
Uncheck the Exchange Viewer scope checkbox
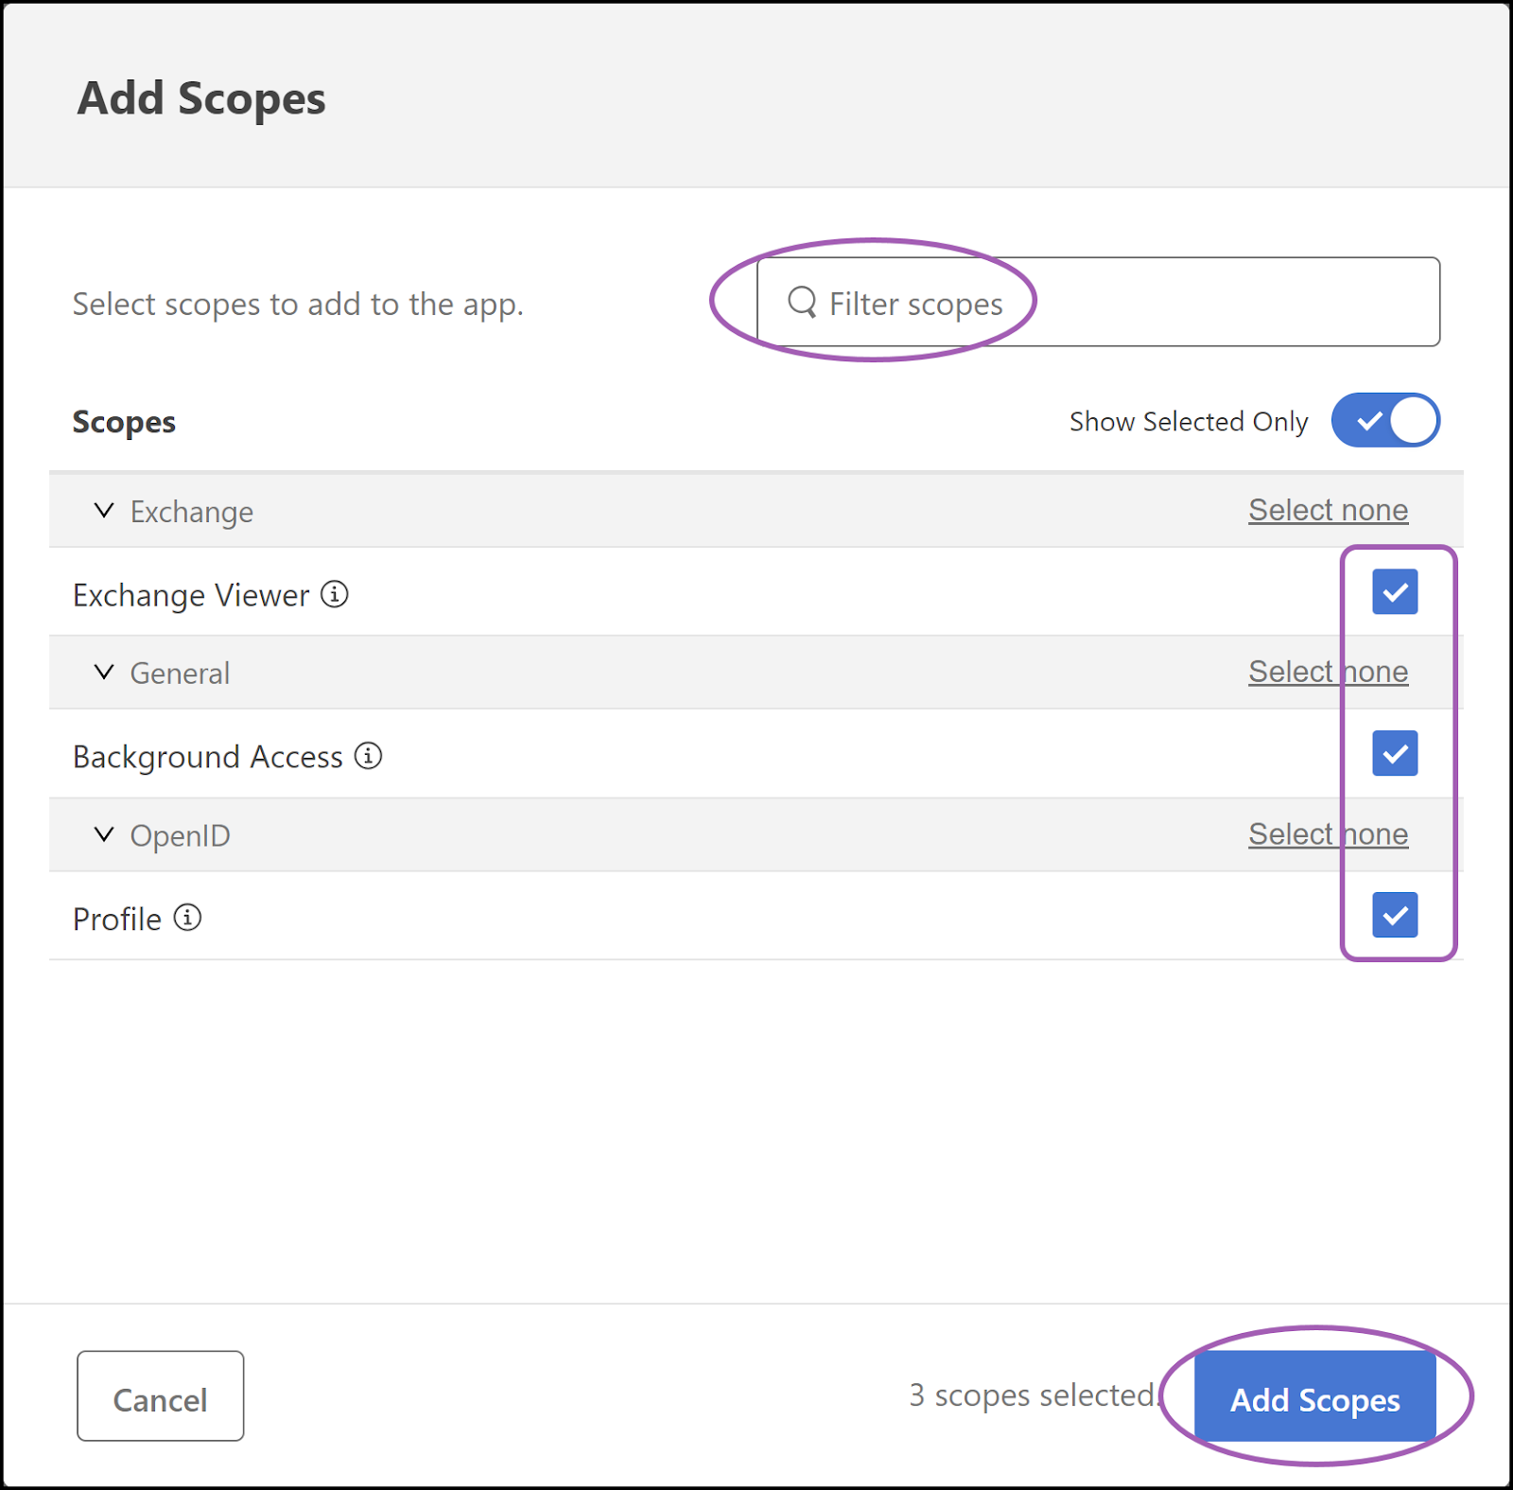[x=1395, y=592]
